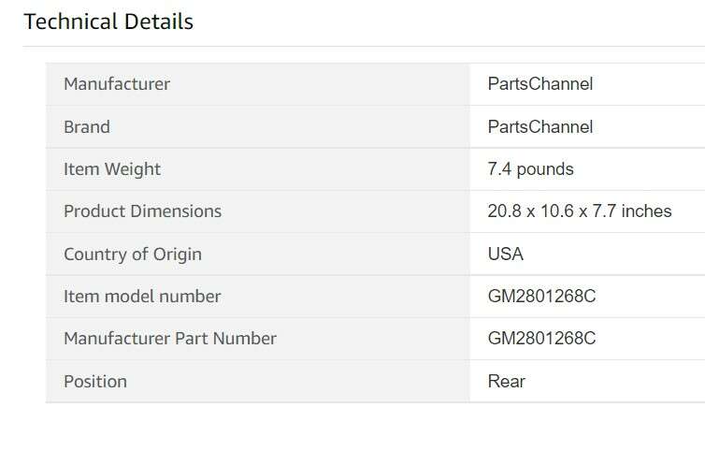Select GM2801268C in Item model number row
Screen dimensions: 705x451
541,297
